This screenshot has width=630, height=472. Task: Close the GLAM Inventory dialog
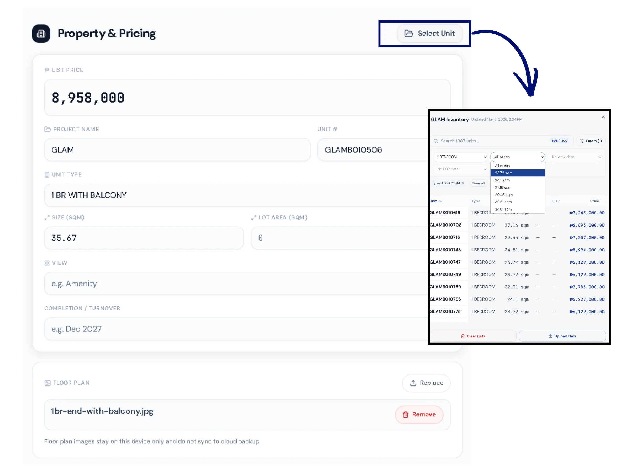coord(603,117)
